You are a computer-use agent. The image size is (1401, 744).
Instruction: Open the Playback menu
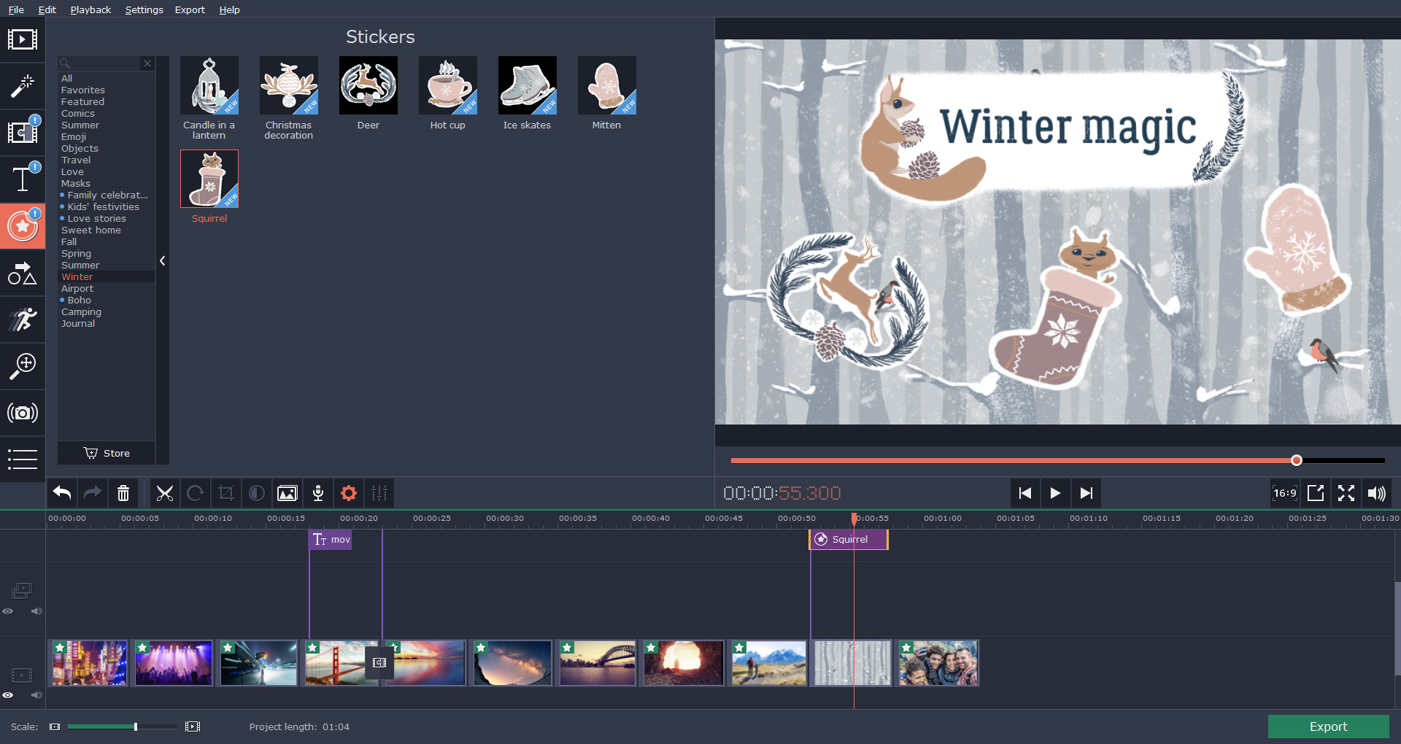(x=90, y=9)
